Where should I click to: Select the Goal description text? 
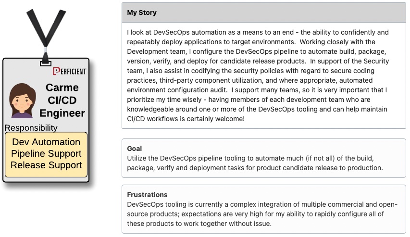(255, 163)
